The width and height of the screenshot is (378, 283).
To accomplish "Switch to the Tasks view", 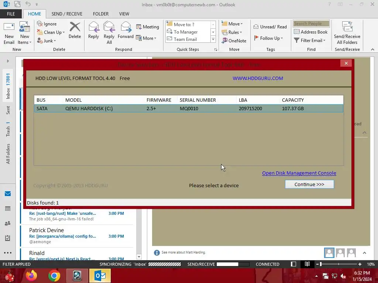I will coord(8,238).
